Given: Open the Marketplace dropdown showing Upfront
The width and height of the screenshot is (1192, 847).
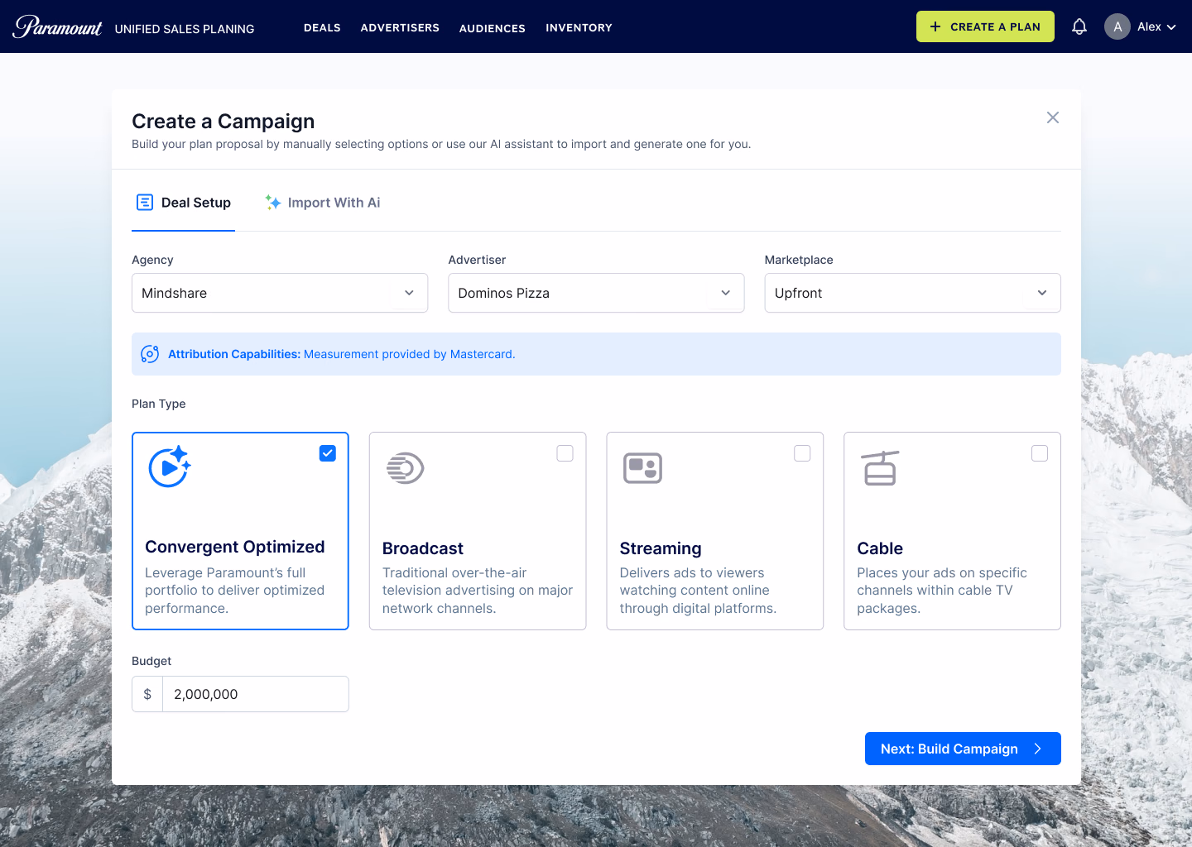Looking at the screenshot, I should (x=912, y=293).
